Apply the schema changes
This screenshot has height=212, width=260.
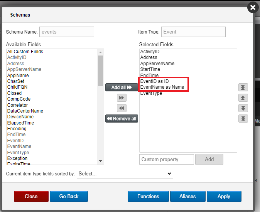point(224,196)
